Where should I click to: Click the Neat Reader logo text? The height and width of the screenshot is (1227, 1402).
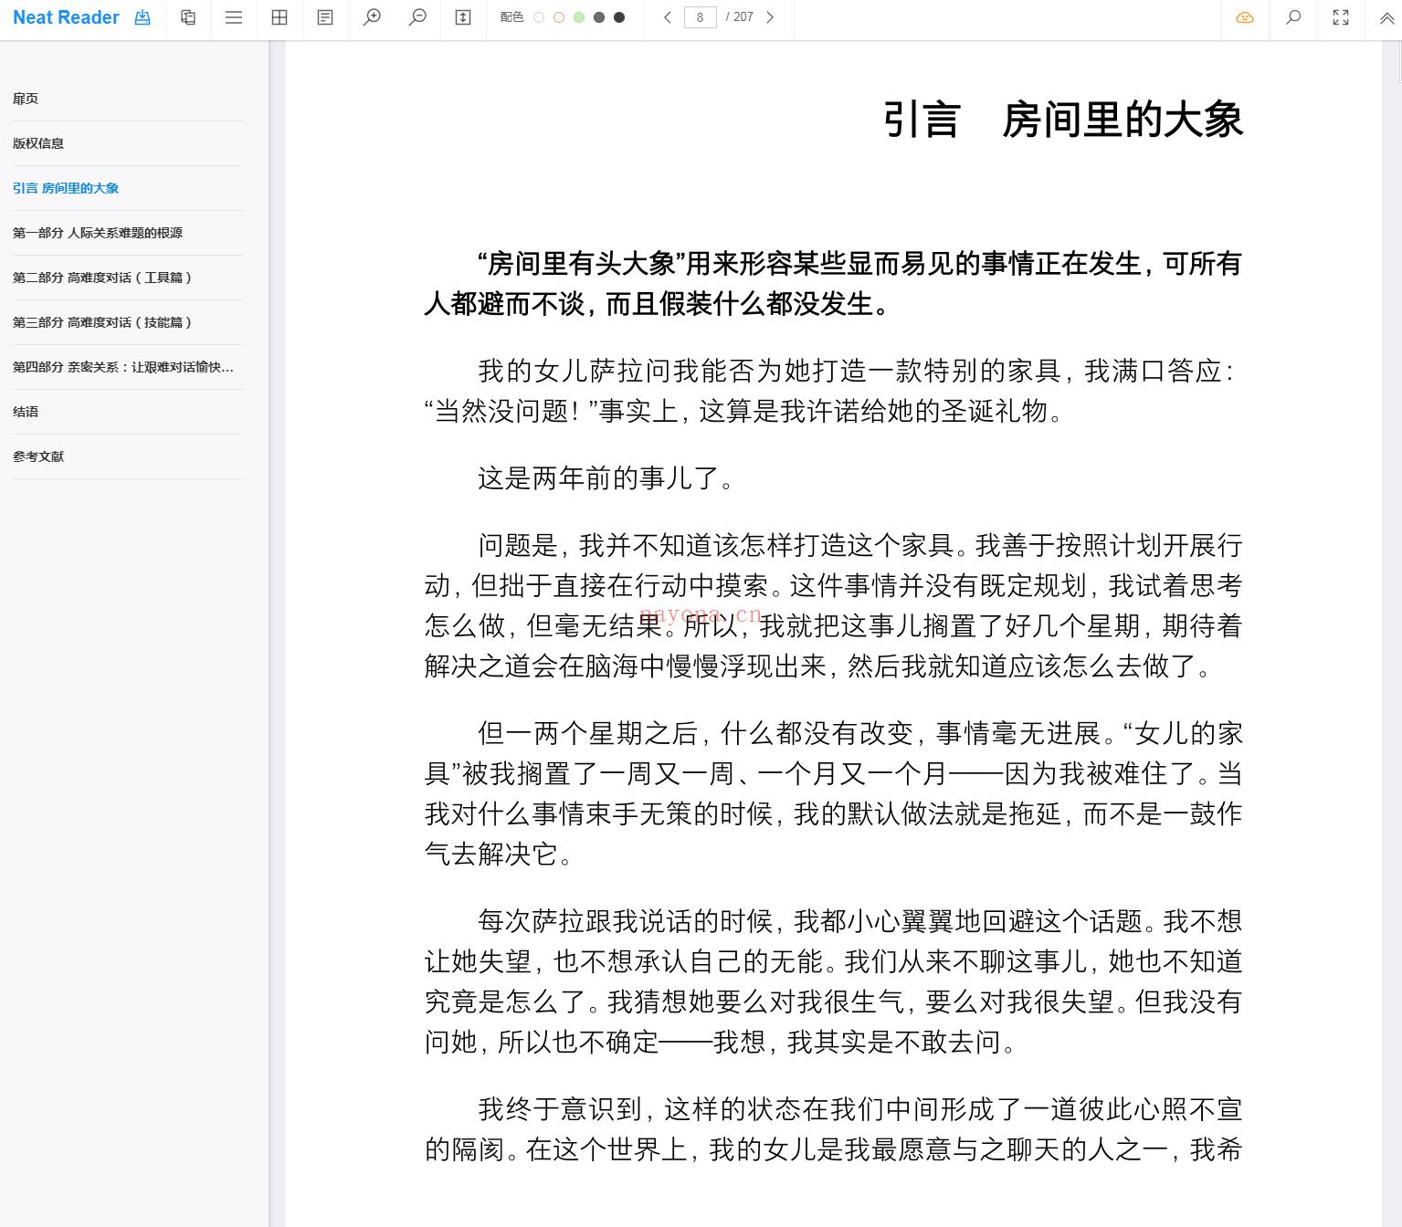(x=66, y=17)
